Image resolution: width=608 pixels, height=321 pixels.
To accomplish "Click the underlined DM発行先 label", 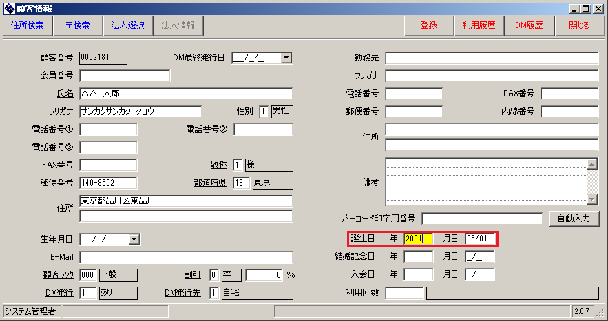I will (x=182, y=293).
